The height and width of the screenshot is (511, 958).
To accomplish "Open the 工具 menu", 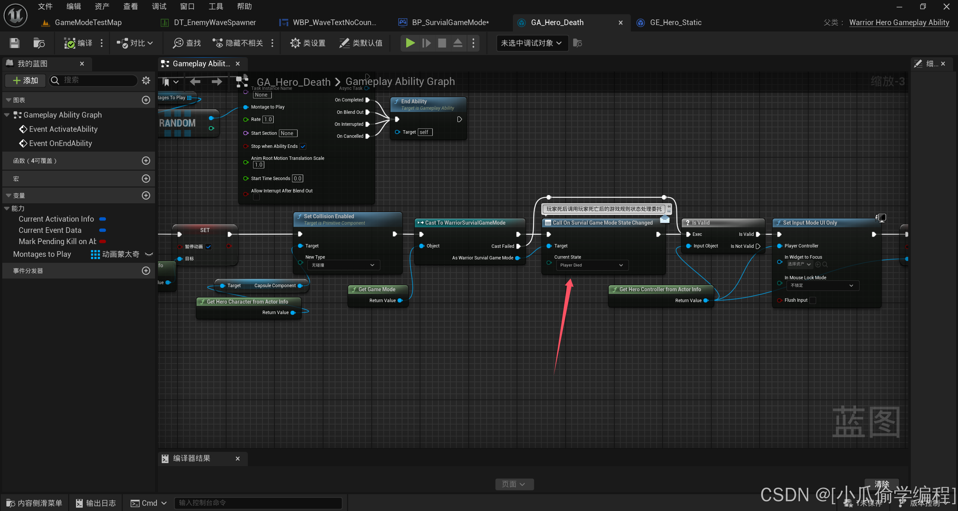I will click(x=216, y=6).
